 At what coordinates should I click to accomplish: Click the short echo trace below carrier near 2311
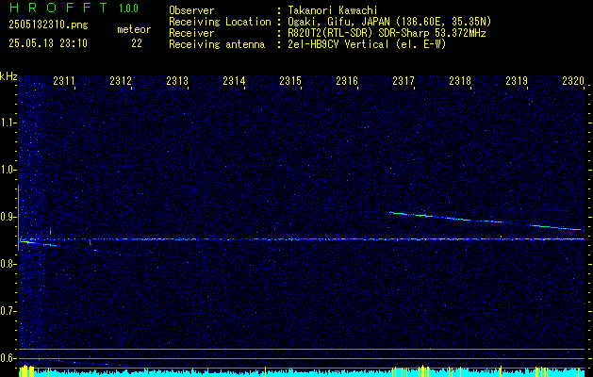pyautogui.click(x=51, y=245)
